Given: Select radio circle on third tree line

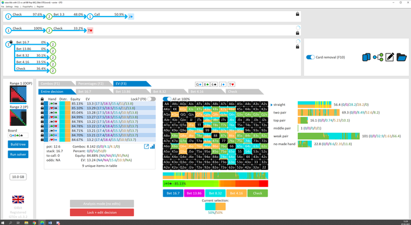Looking at the screenshot, I should click(298, 42).
